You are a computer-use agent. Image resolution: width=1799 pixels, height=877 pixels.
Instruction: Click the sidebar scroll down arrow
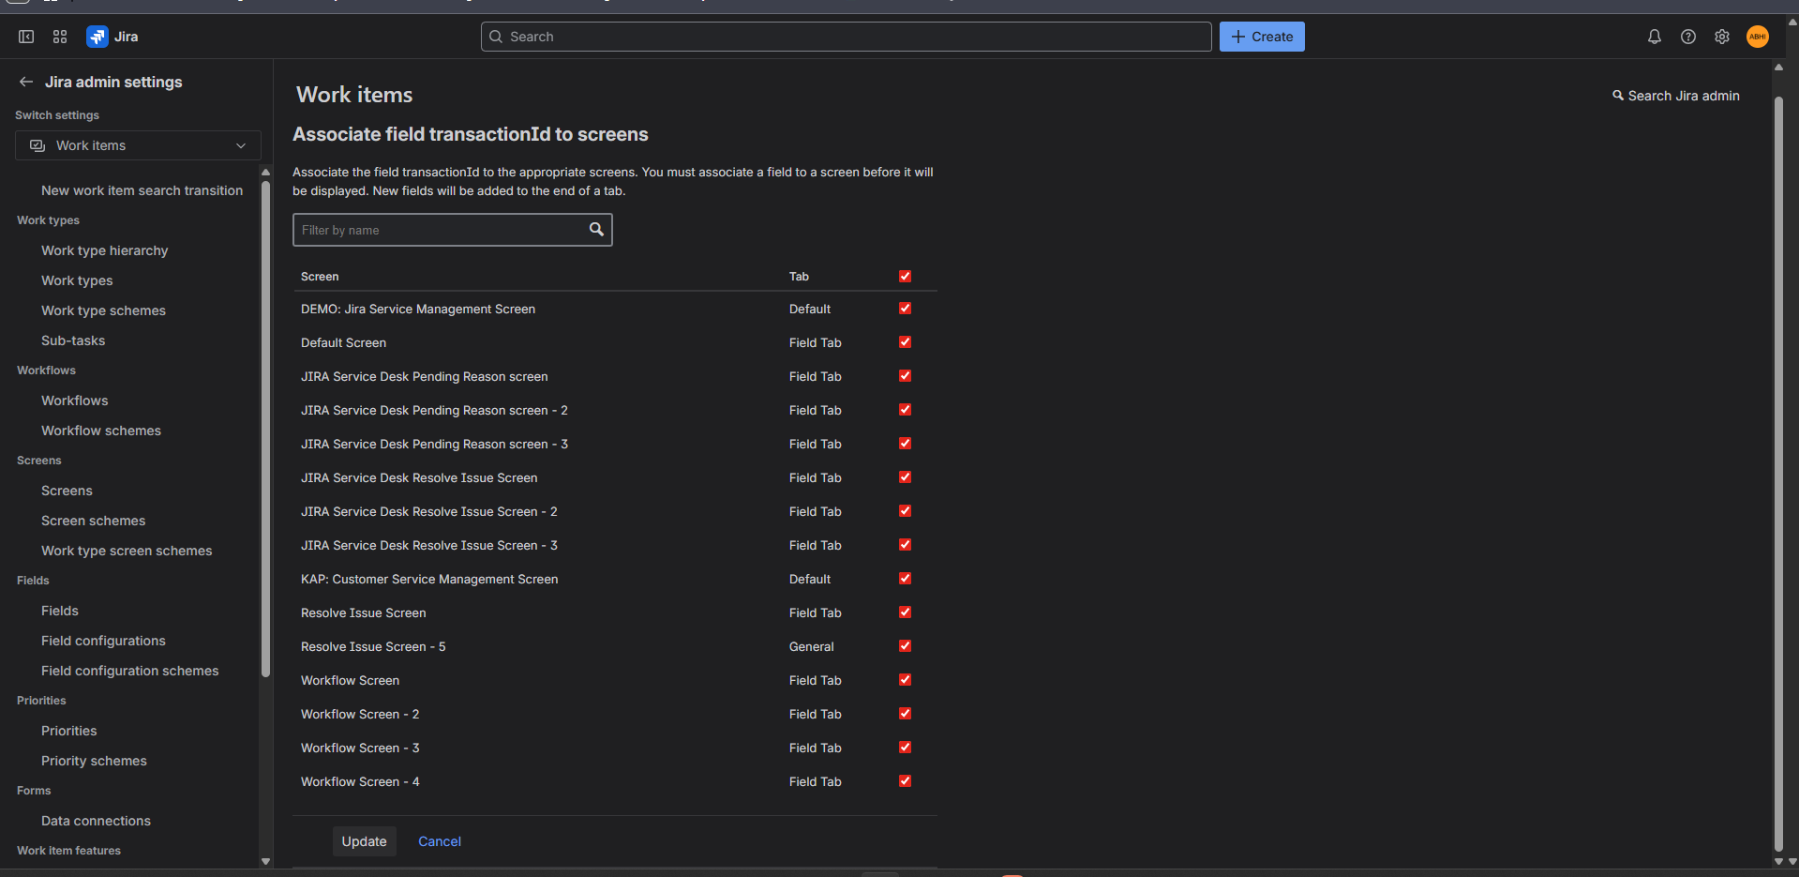click(265, 861)
